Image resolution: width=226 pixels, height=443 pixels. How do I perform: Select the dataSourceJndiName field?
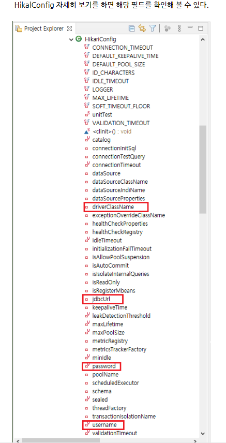118,190
